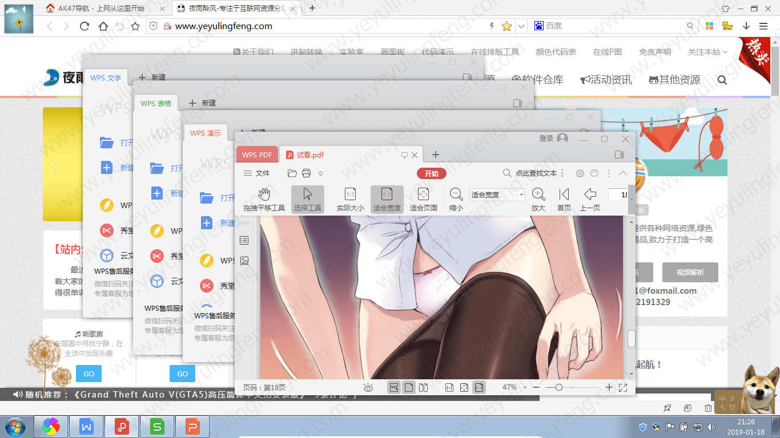780x438 pixels.
Task: Click the 免责声明 link on the website
Action: pos(655,52)
